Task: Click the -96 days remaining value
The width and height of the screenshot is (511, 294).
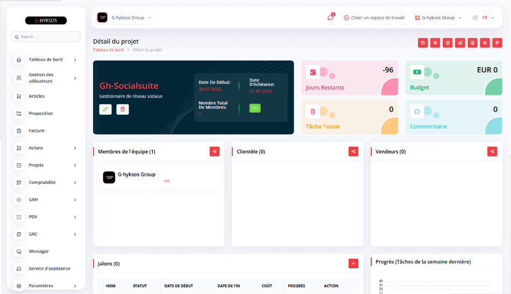Action: click(388, 70)
